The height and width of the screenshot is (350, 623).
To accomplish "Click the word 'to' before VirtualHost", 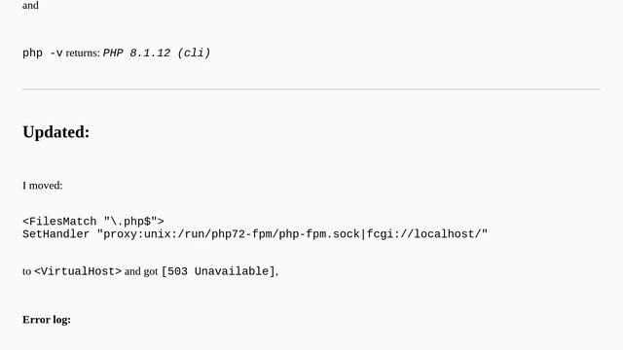I will click(x=26, y=272).
